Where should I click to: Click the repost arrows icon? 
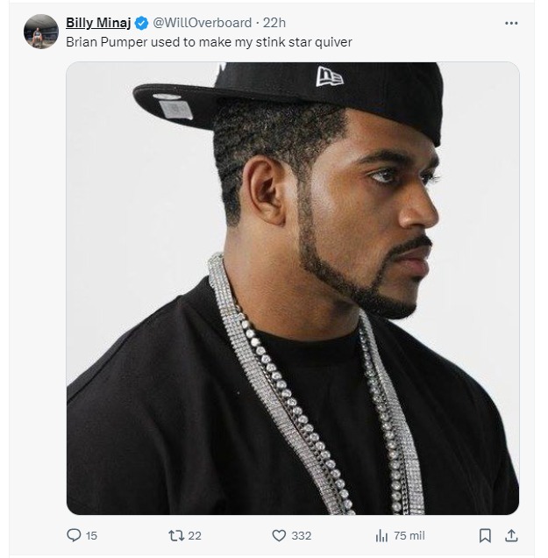(175, 535)
